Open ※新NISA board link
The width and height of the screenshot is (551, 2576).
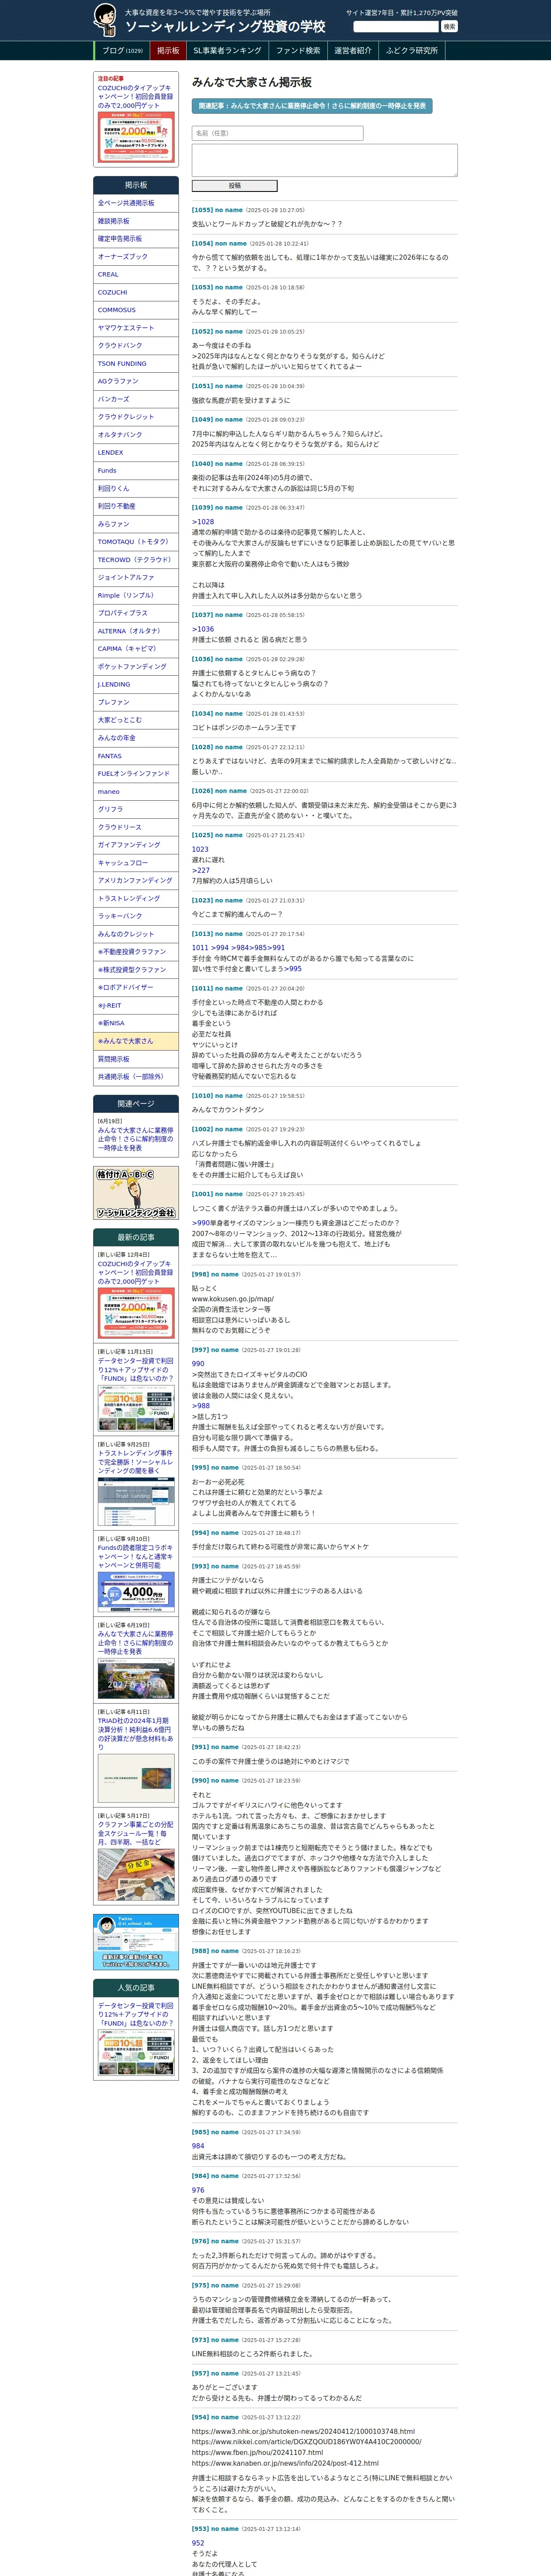click(x=136, y=1023)
